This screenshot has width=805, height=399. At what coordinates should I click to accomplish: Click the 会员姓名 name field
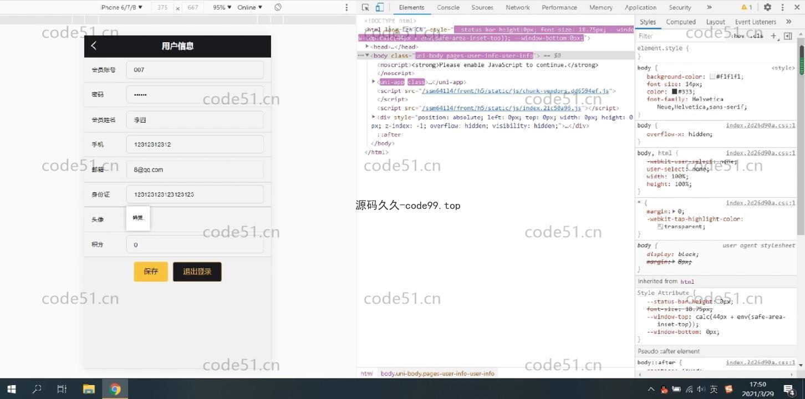[195, 120]
